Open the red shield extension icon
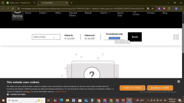 (x=164, y=9)
